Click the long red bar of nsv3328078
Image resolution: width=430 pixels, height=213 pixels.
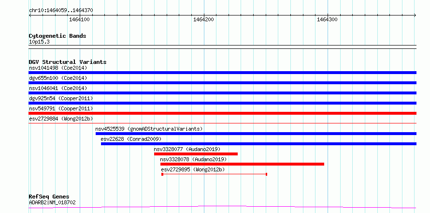[242, 164]
